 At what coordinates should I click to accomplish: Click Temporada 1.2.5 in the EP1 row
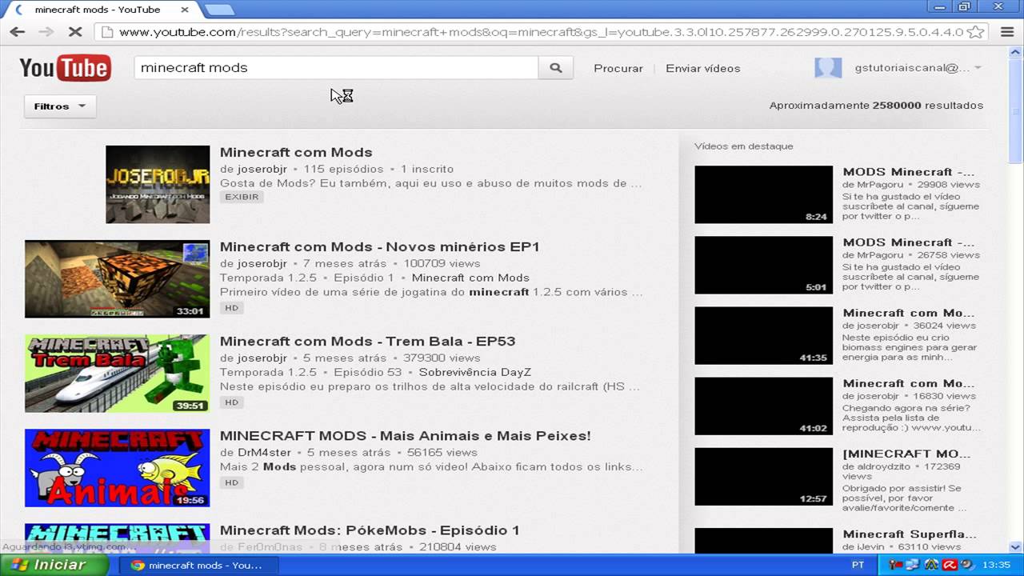click(268, 278)
